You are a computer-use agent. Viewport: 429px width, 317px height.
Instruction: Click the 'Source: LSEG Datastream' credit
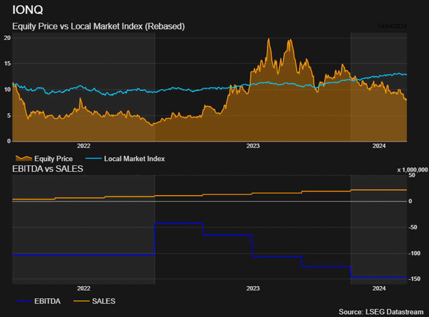click(381, 312)
